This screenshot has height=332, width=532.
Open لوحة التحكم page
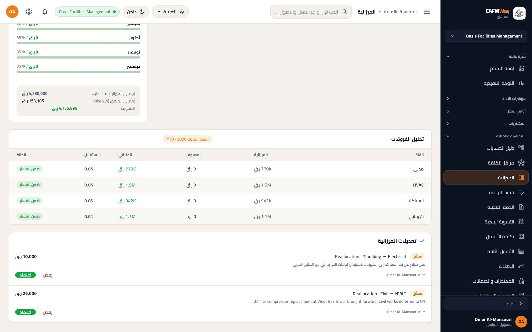[486, 68]
